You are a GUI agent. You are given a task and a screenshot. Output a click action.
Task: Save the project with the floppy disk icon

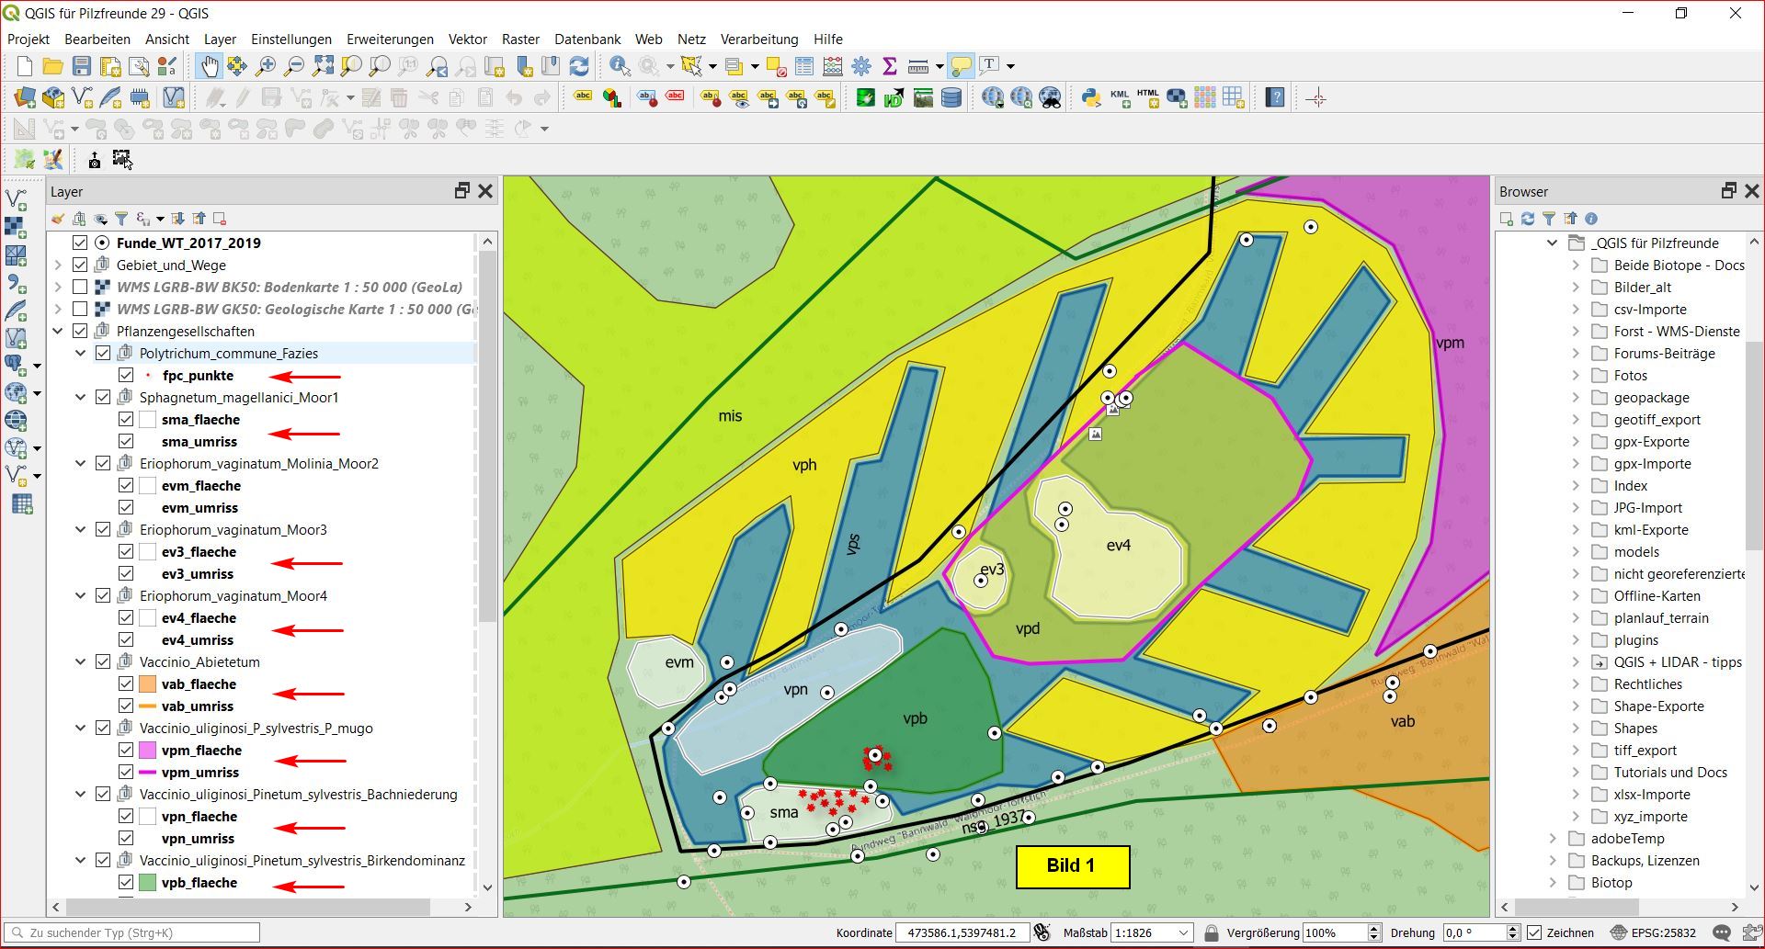82,66
